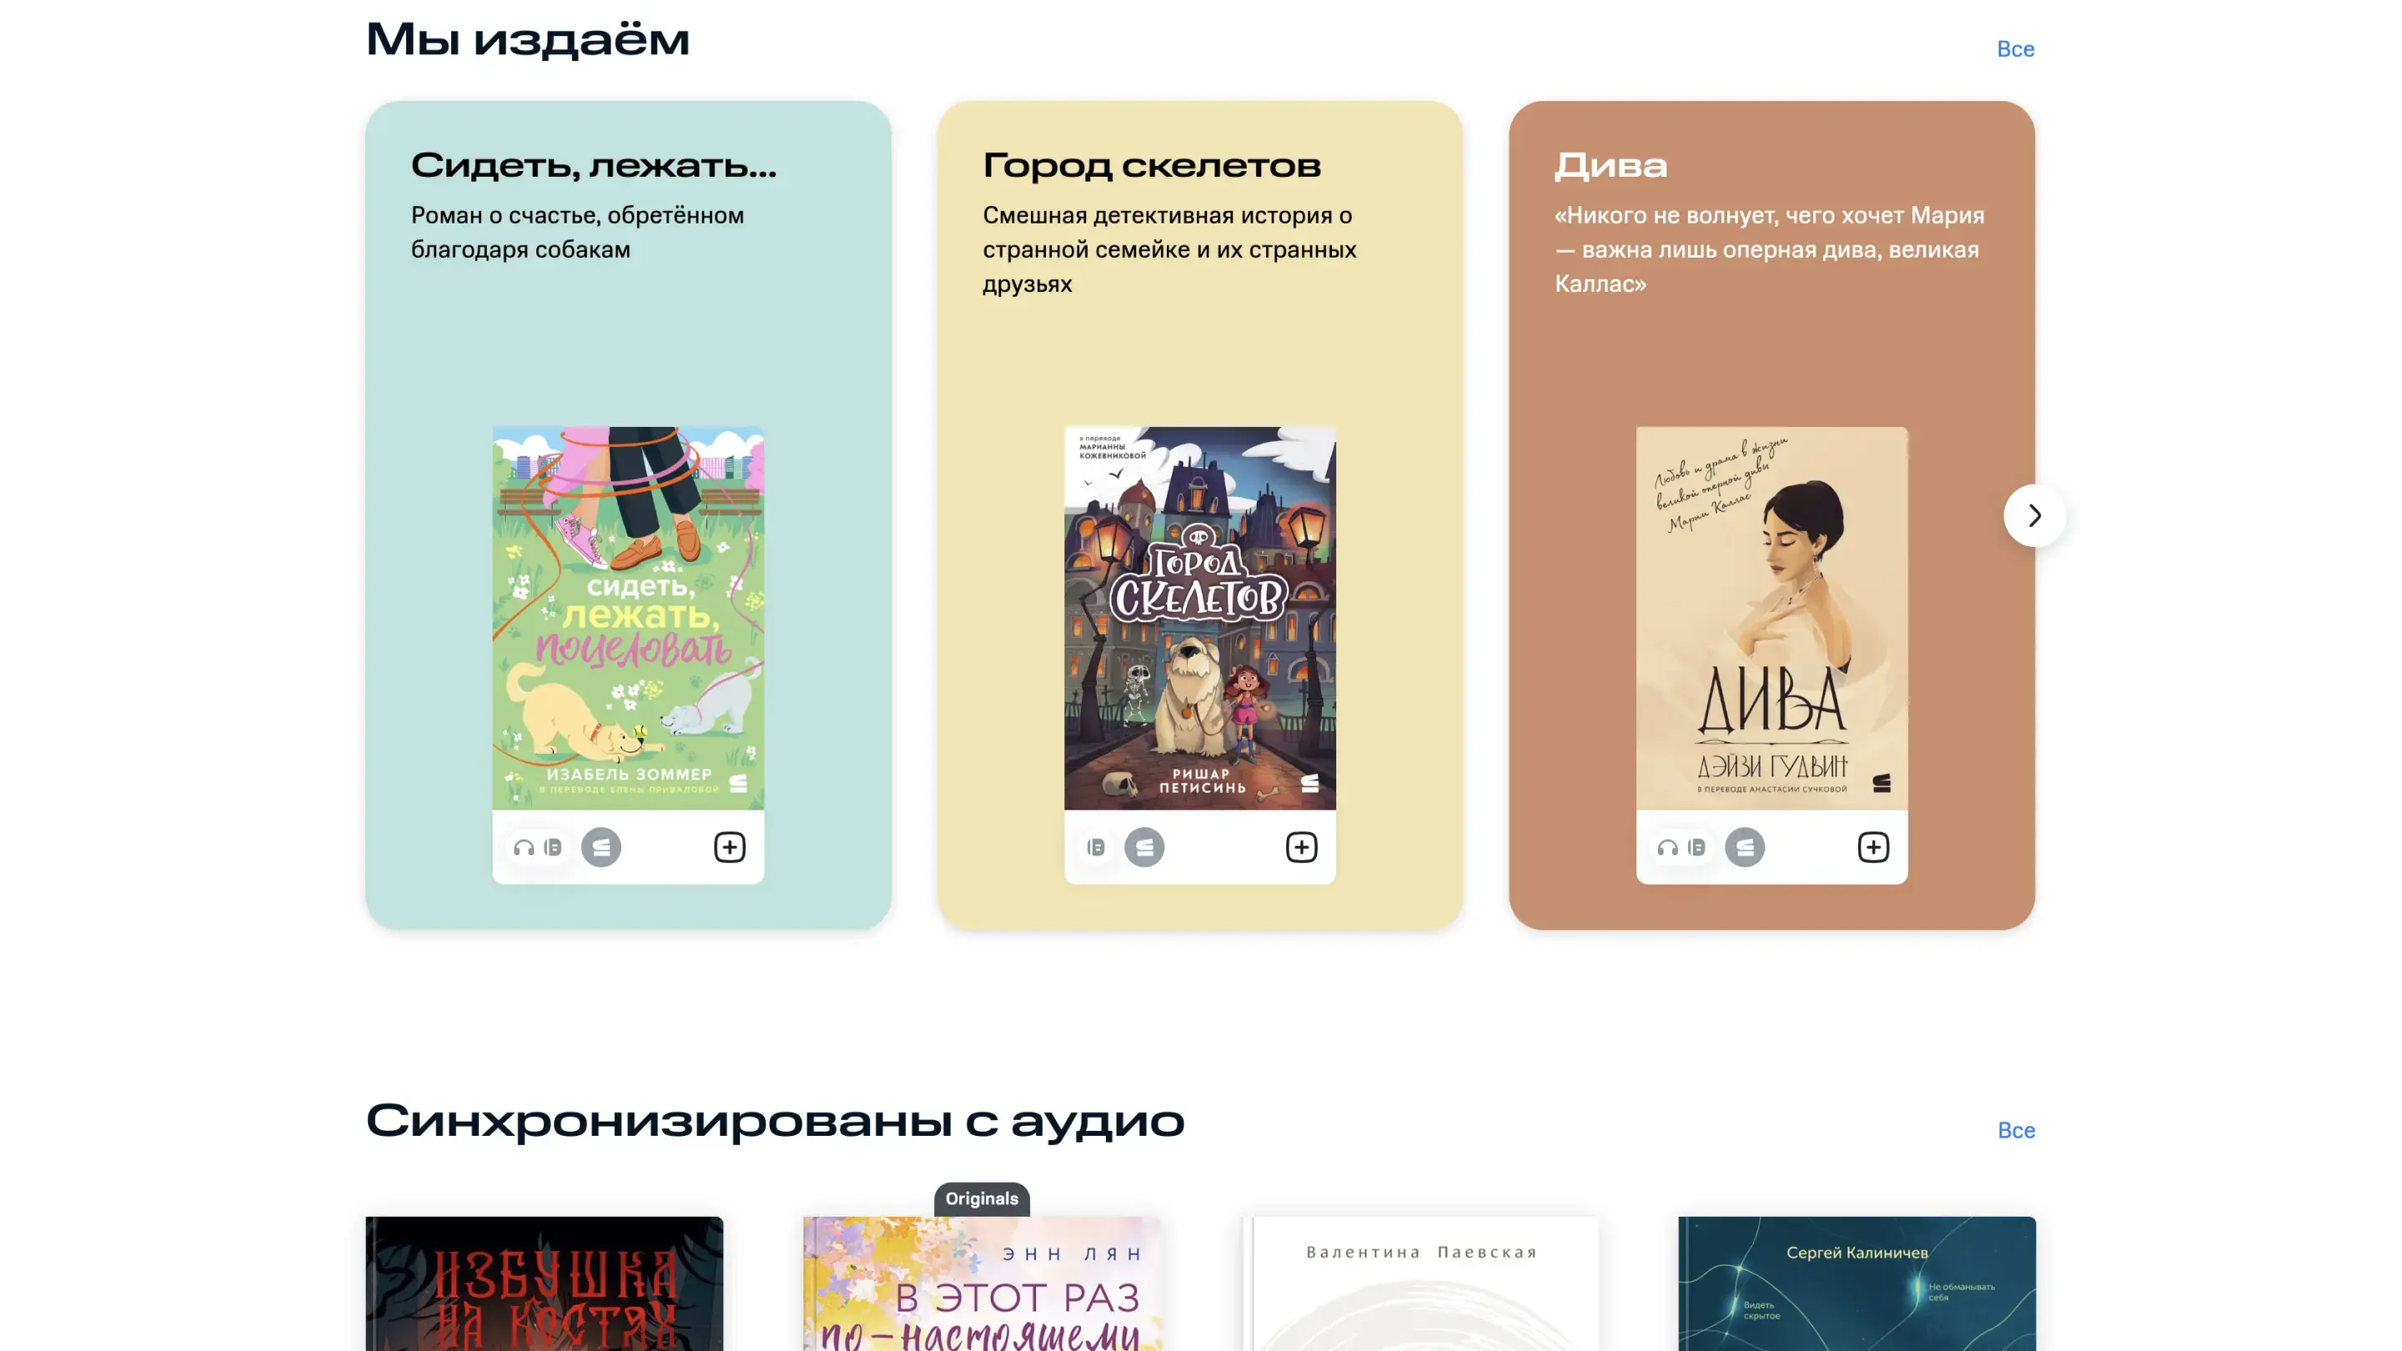
Task: Click text format icon under 'Город скелетов' book
Action: (x=1096, y=846)
